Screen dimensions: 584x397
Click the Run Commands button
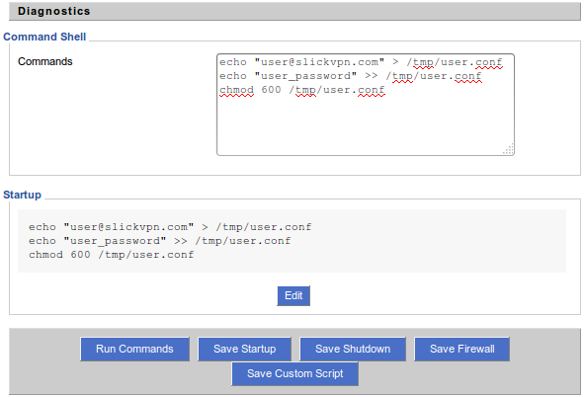point(134,349)
